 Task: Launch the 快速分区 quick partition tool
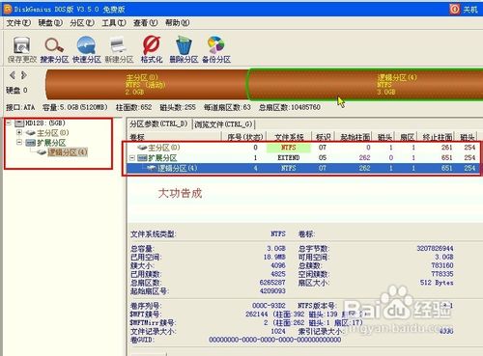pyautogui.click(x=86, y=45)
